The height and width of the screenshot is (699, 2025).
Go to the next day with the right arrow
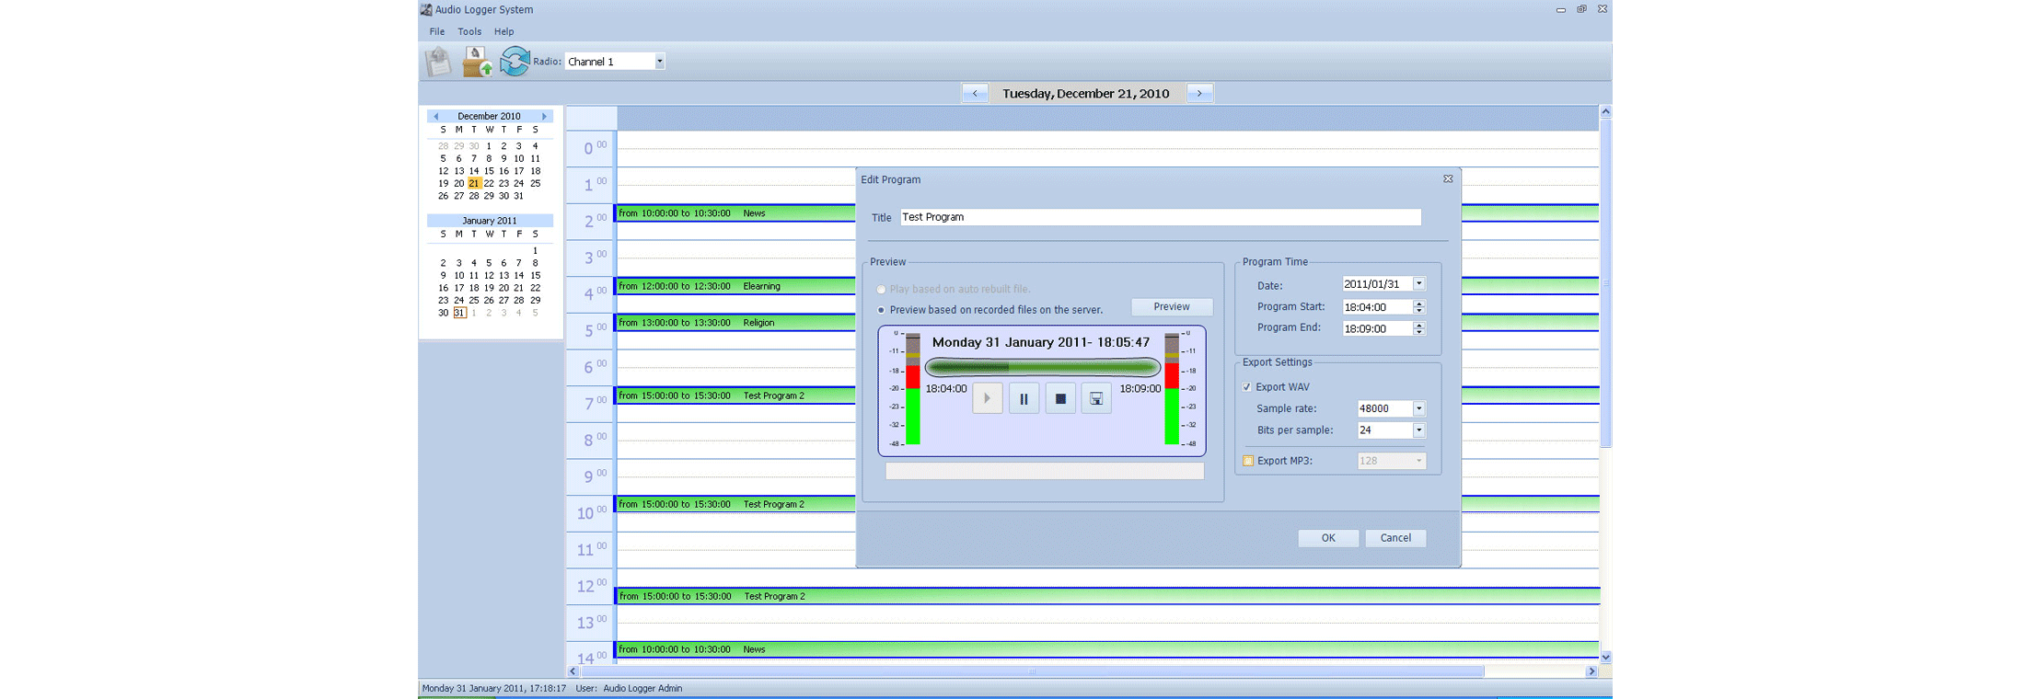(1199, 93)
